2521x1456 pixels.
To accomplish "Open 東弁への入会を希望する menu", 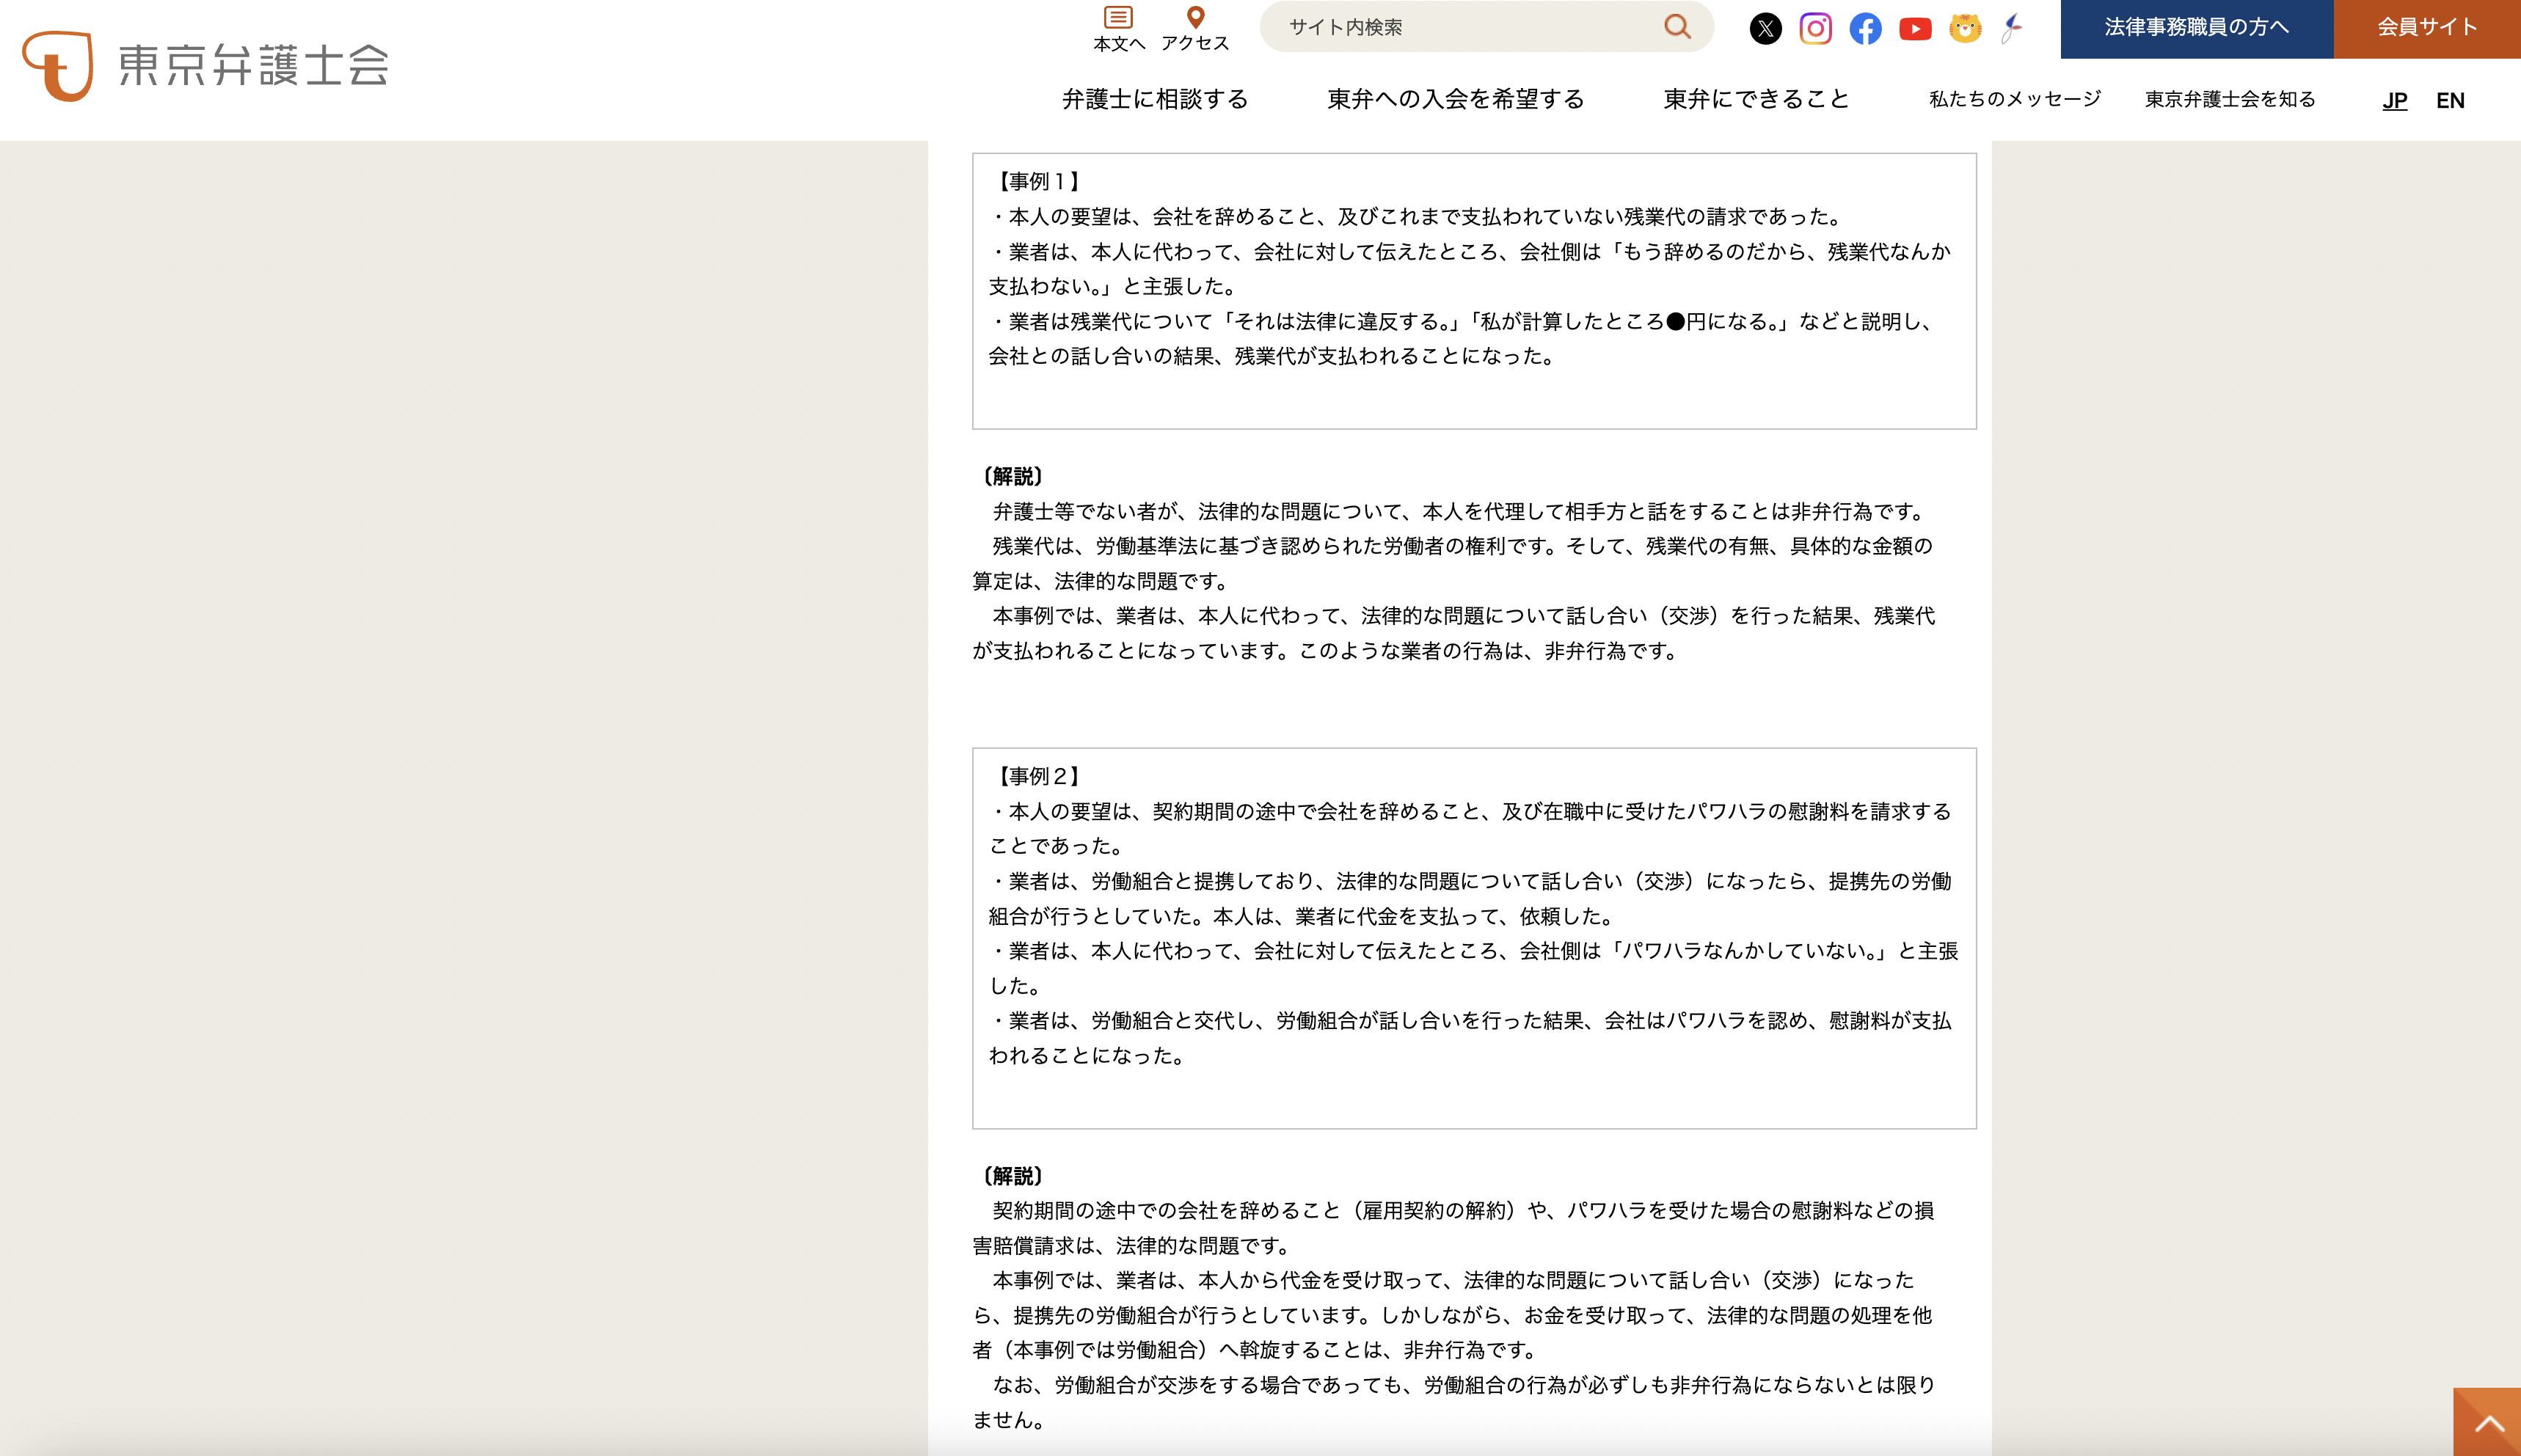I will [1456, 99].
